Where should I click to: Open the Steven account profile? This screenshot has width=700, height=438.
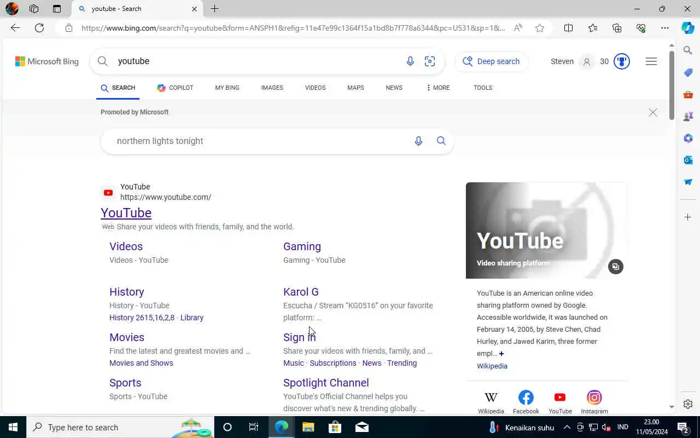click(x=571, y=61)
